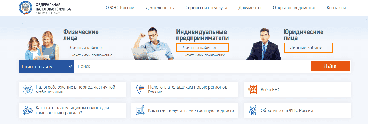Click the electronic signature document icon
This screenshot has height=124, width=368.
140,110
